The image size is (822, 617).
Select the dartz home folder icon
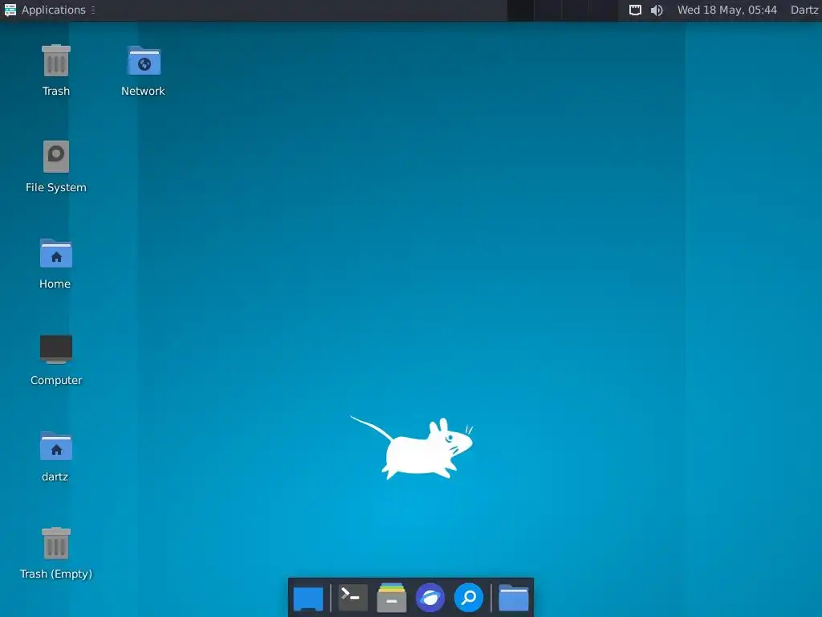(56, 447)
